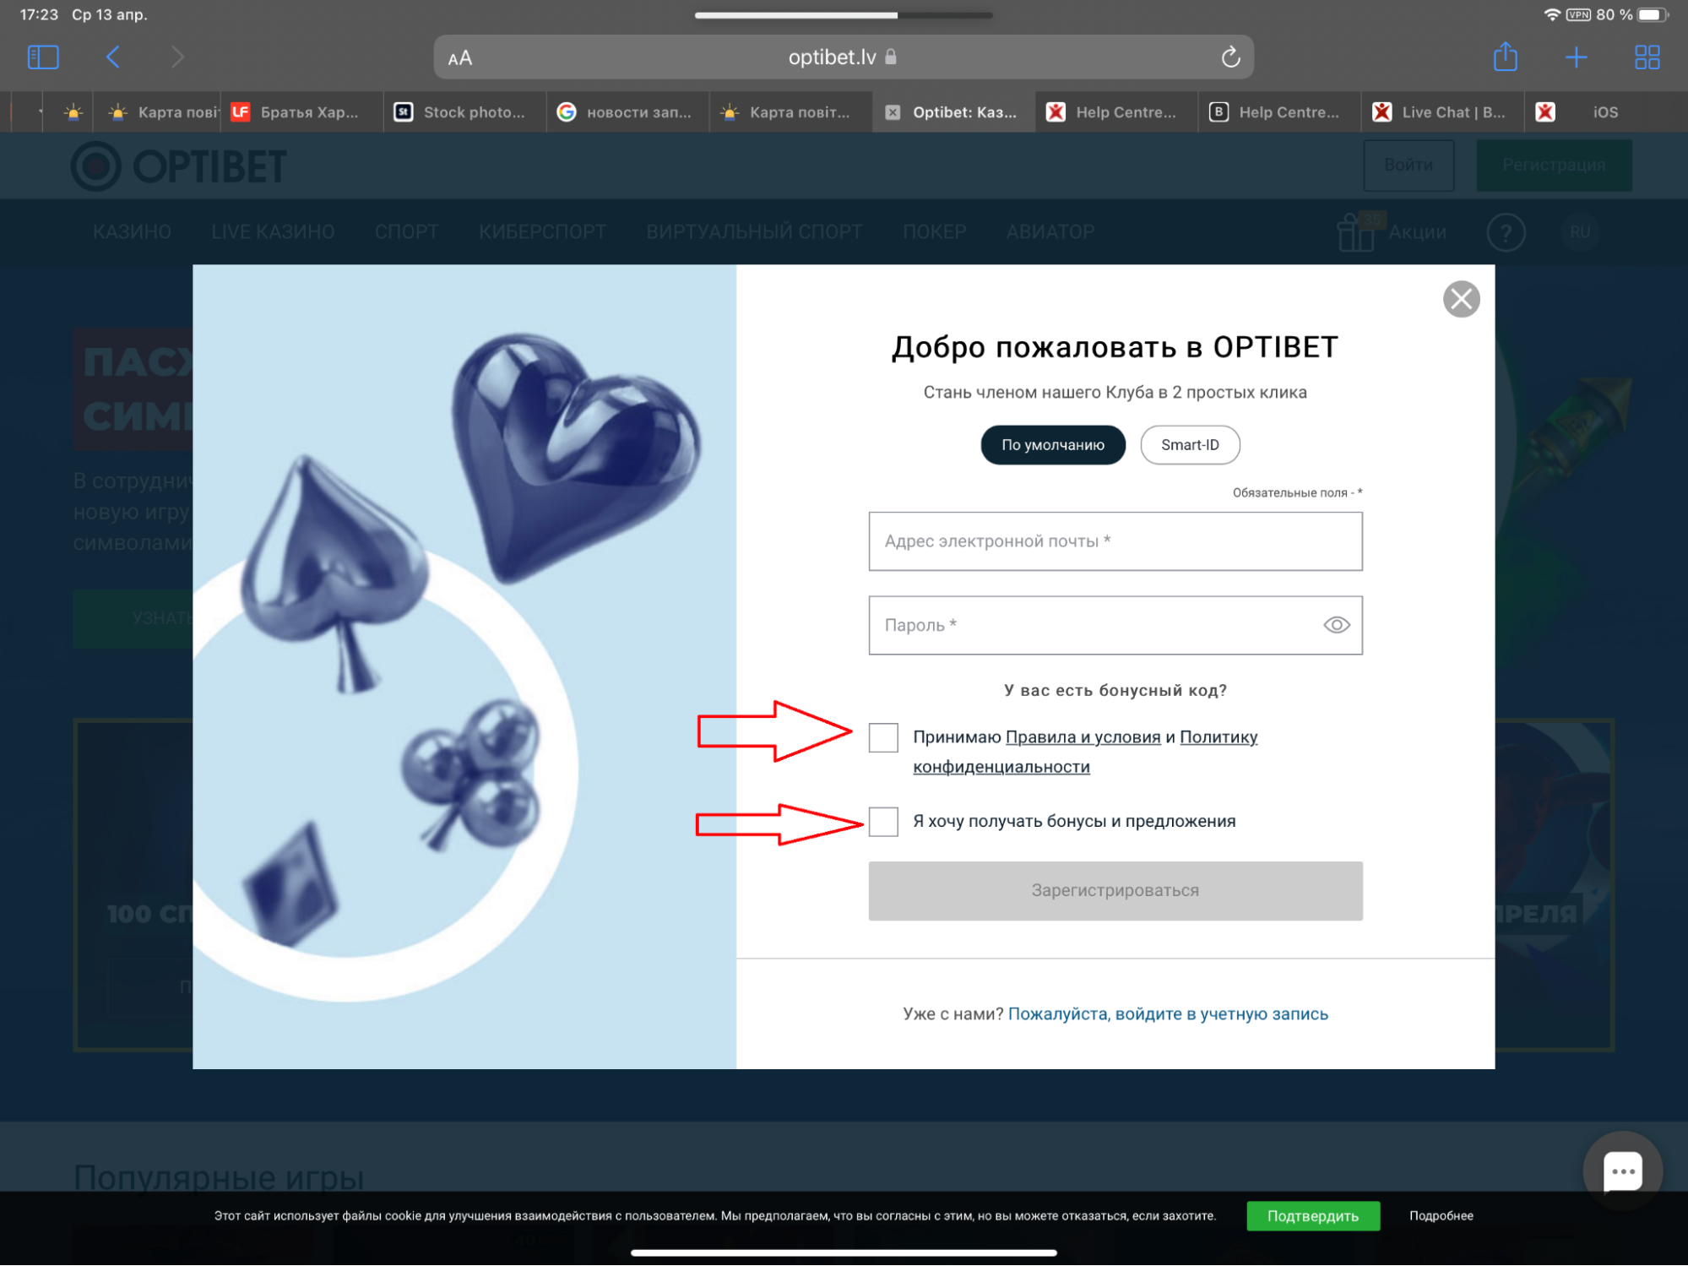The height and width of the screenshot is (1266, 1688).
Task: Open the Правила и условия link
Action: click(1083, 737)
